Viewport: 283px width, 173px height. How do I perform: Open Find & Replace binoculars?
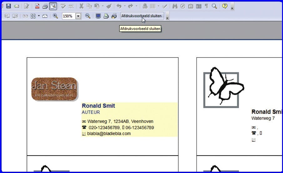point(175,6)
